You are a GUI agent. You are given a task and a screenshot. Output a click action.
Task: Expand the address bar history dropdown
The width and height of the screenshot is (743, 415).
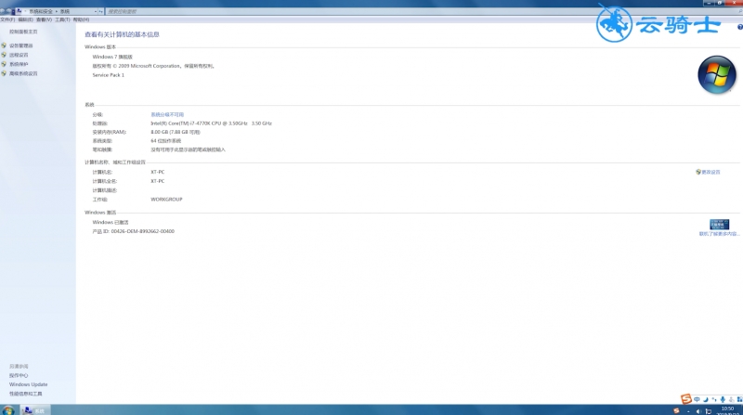96,11
